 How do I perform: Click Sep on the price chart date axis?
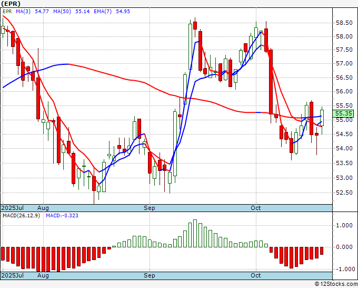click(149, 208)
